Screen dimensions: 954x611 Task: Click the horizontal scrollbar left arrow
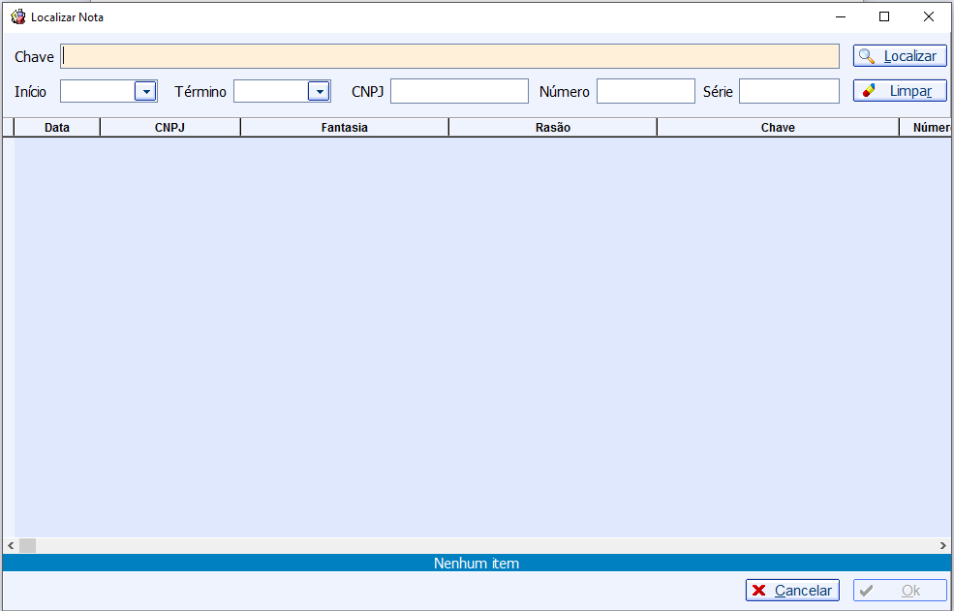click(11, 546)
